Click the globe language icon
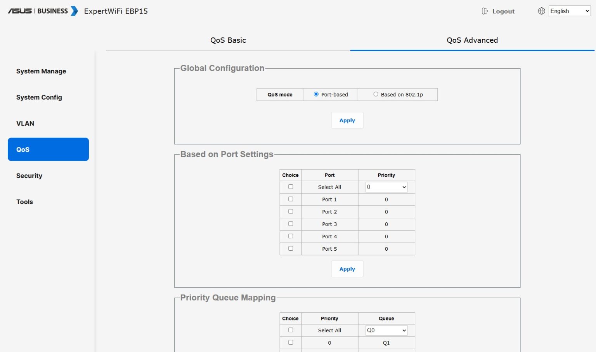 pyautogui.click(x=541, y=11)
